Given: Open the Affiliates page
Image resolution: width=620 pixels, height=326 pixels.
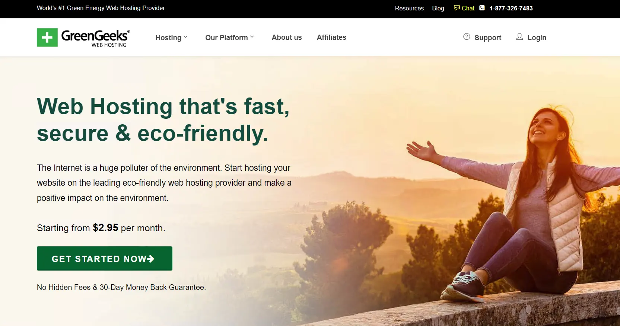Looking at the screenshot, I should click(x=331, y=37).
